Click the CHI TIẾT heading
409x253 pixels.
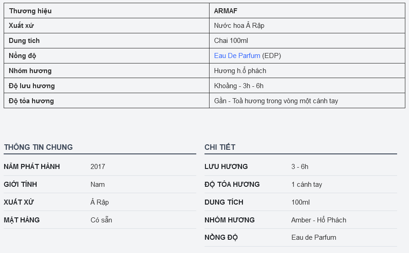[220, 147]
